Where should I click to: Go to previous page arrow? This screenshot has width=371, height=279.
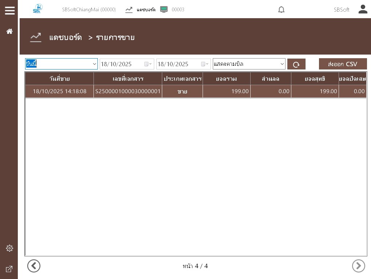point(34,266)
